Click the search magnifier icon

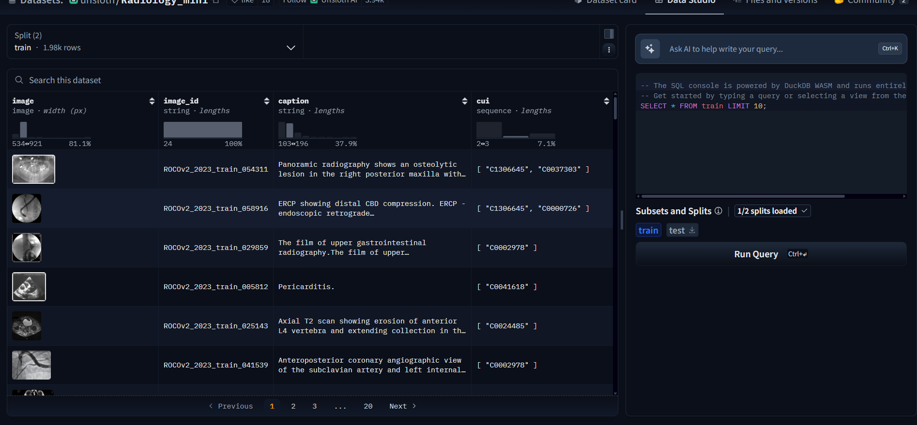click(19, 80)
